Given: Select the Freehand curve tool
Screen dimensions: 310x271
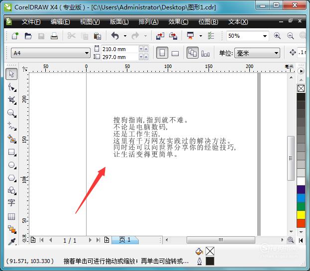Looking at the screenshot, I should 12,126.
